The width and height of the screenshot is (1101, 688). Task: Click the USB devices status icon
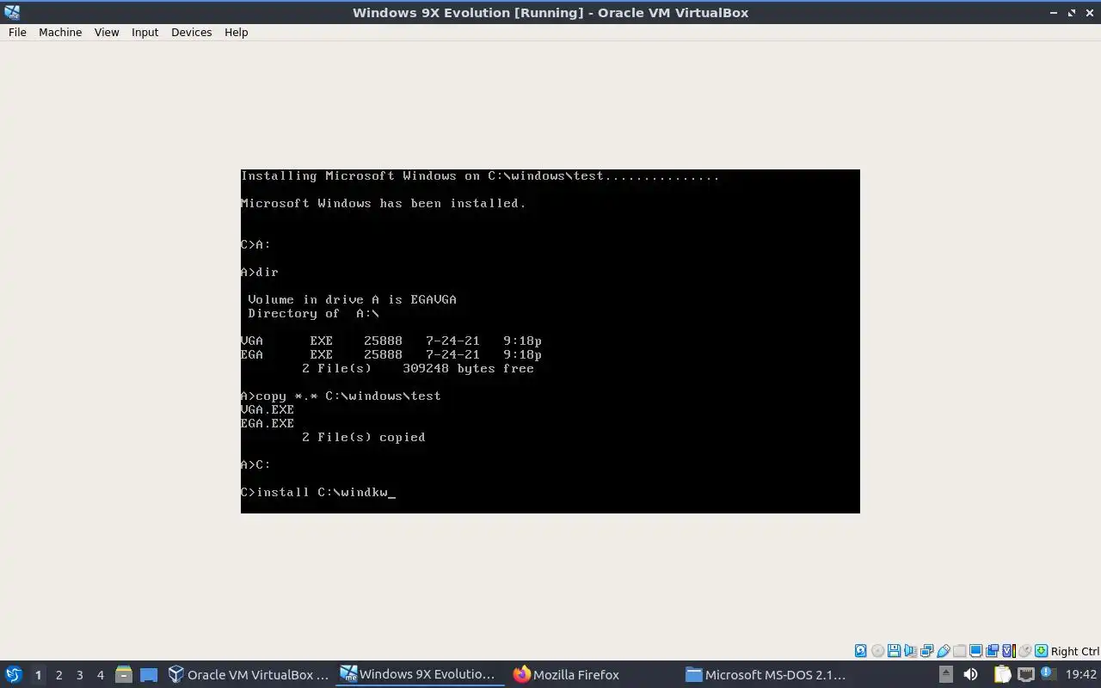click(x=943, y=651)
